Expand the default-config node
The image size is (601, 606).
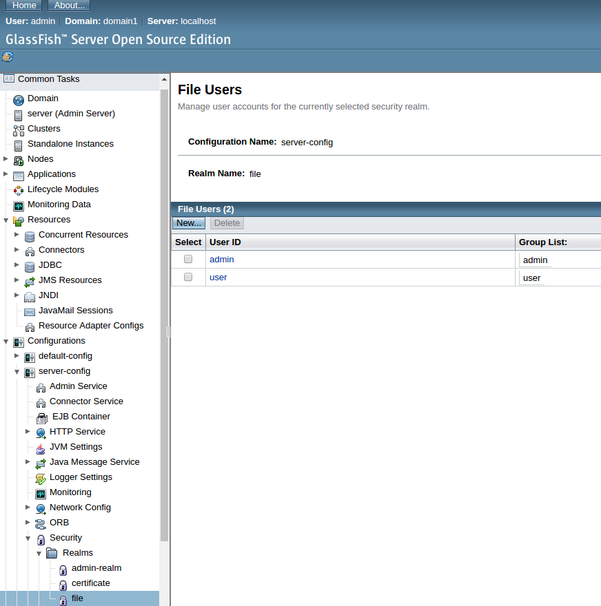pos(17,355)
